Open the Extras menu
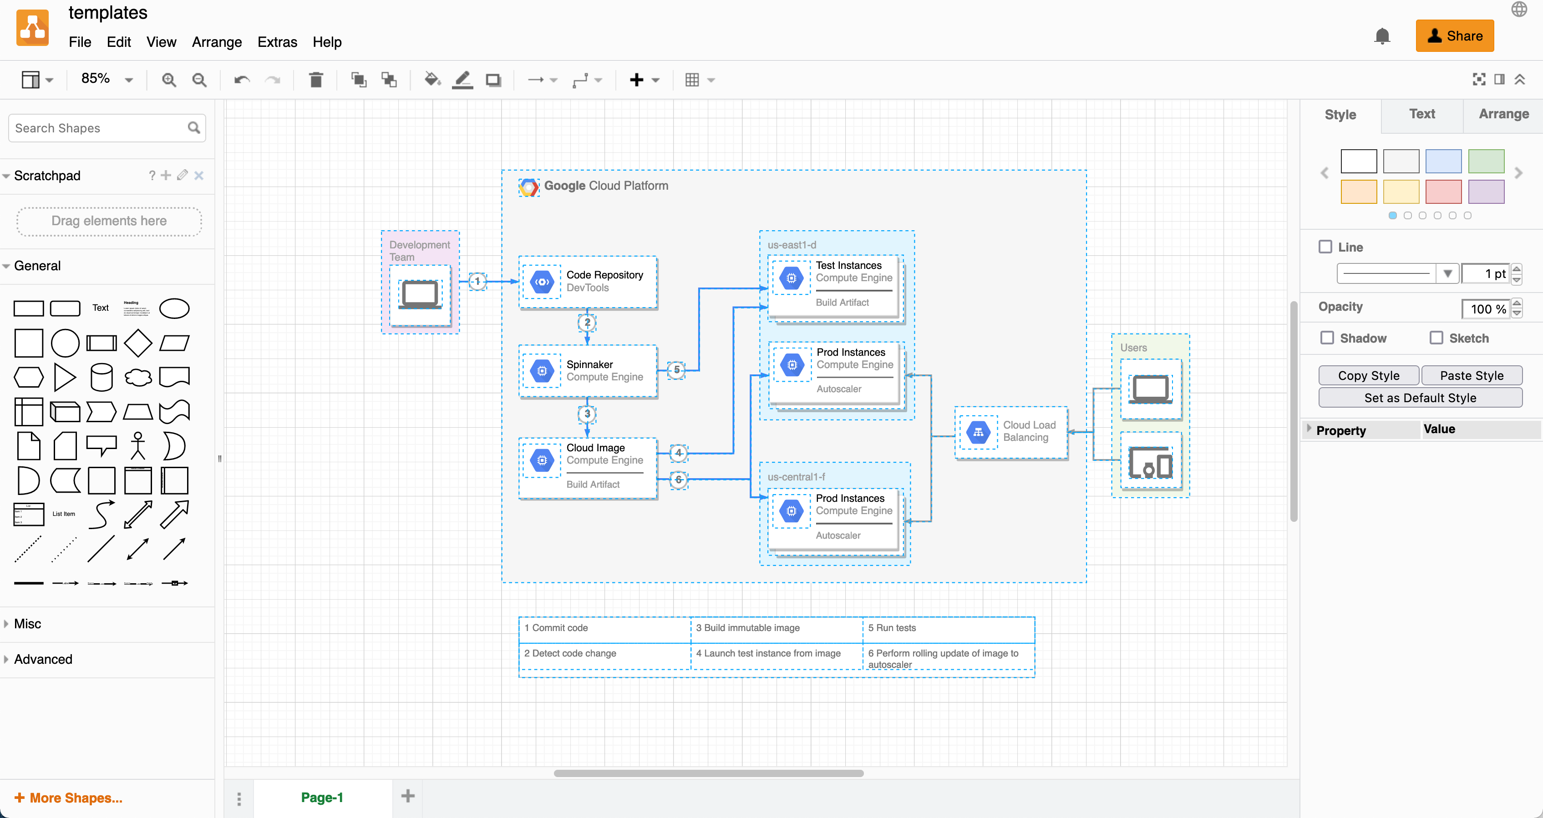1543x818 pixels. (x=277, y=42)
